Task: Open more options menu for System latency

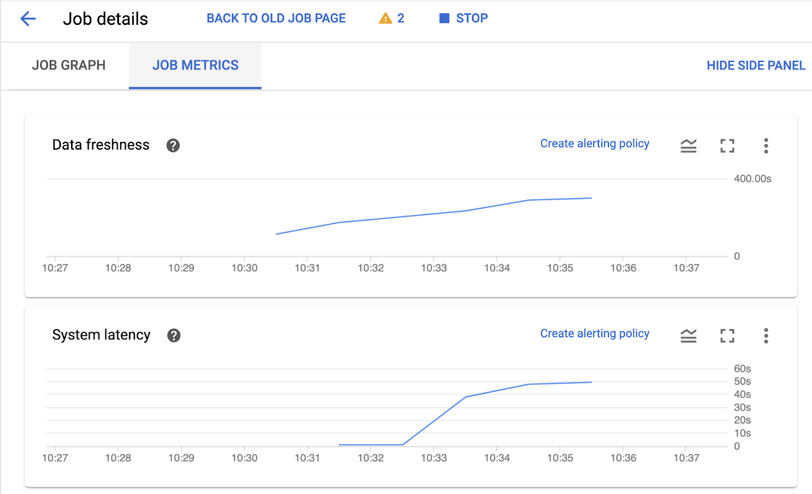Action: tap(766, 335)
